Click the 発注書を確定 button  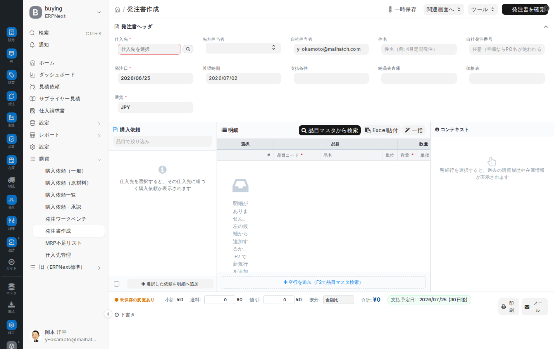tap(525, 9)
